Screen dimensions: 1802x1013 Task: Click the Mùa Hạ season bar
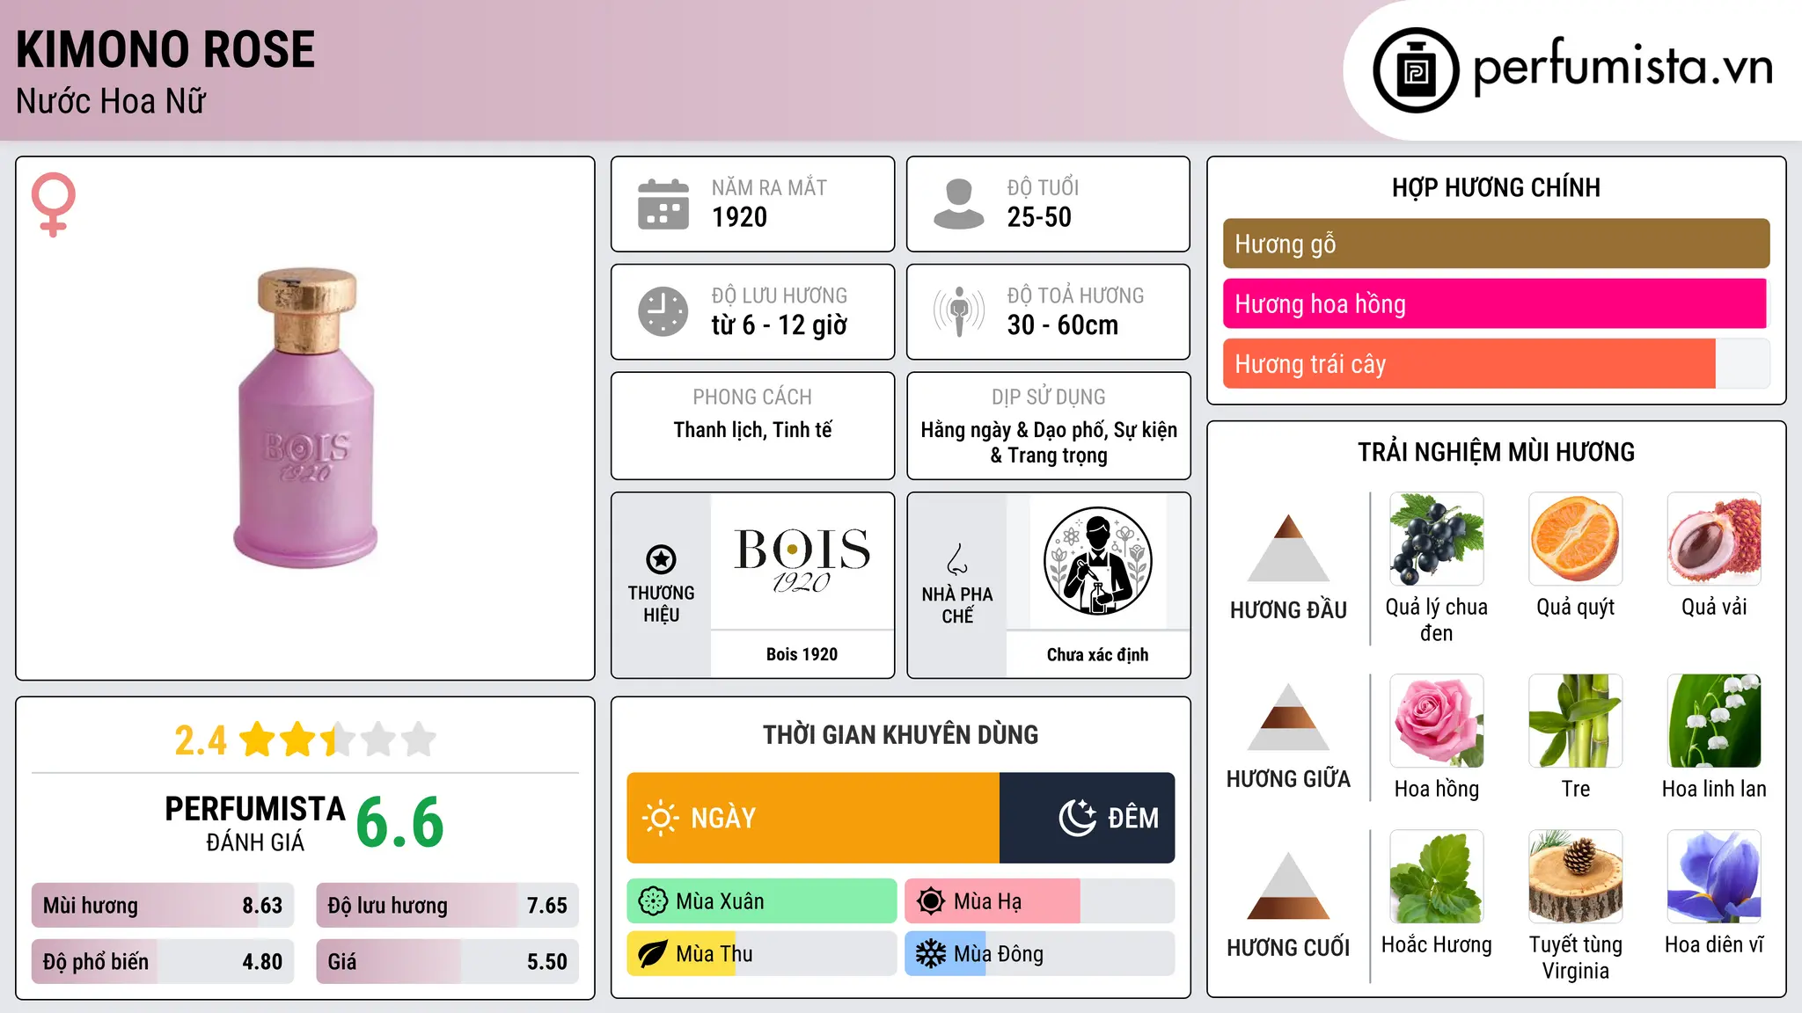1040,901
